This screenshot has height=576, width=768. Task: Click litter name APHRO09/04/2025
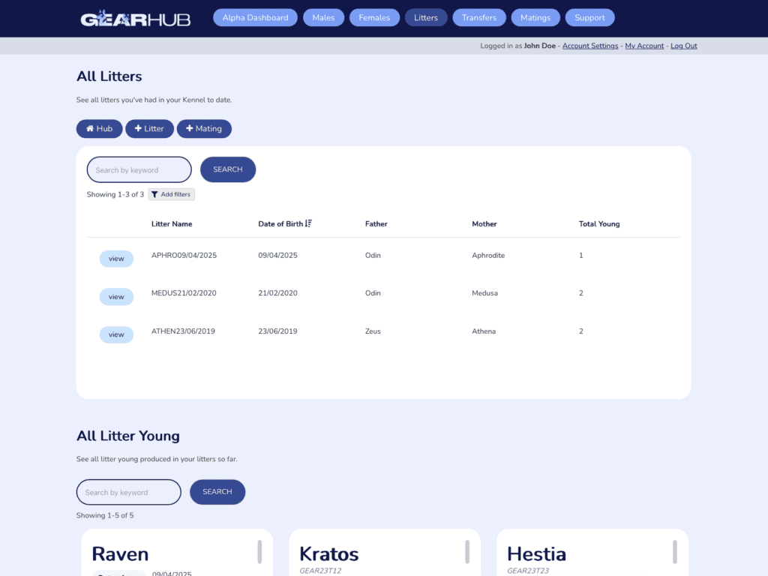point(184,255)
